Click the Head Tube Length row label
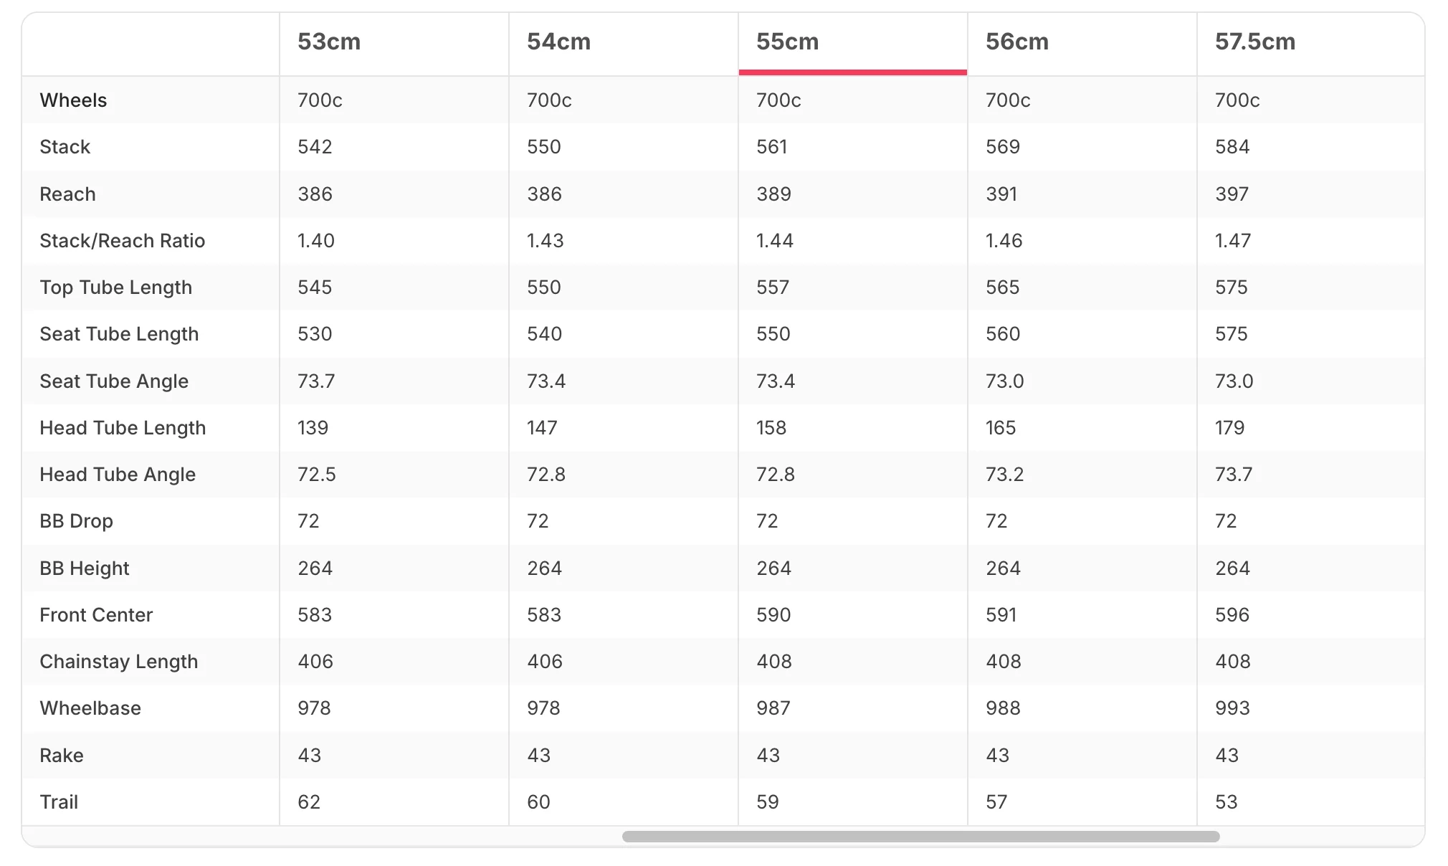1448x866 pixels. [x=123, y=428]
